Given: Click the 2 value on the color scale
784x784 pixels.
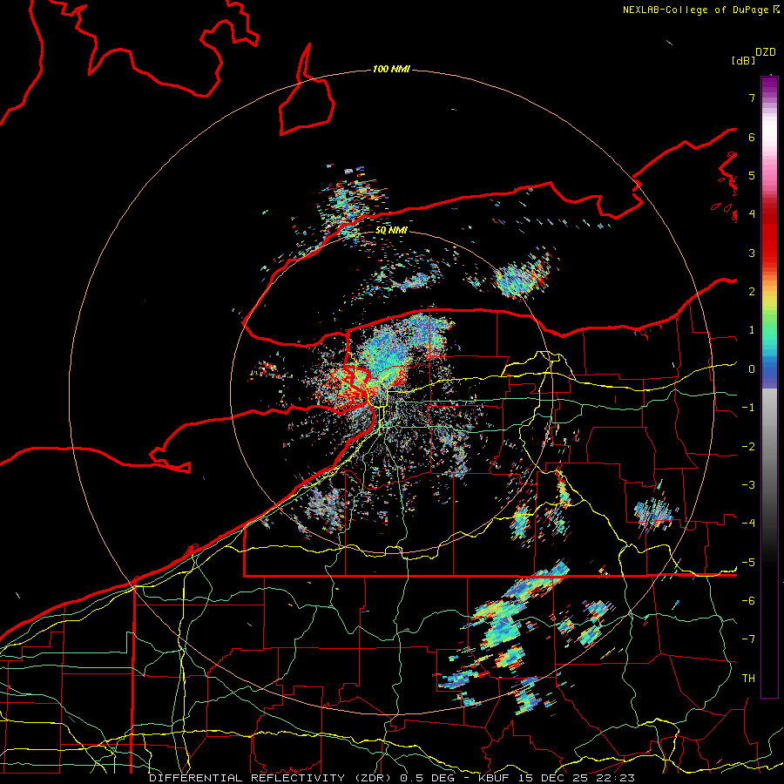Looking at the screenshot, I should tap(752, 291).
